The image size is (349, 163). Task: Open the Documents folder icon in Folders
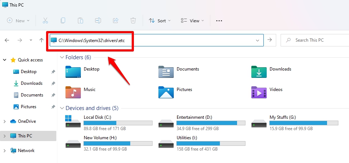(x=166, y=72)
